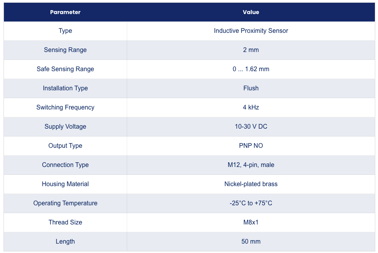Click the -25°C to +75°C value
Viewport: 378px width, 253px height.
pos(251,203)
